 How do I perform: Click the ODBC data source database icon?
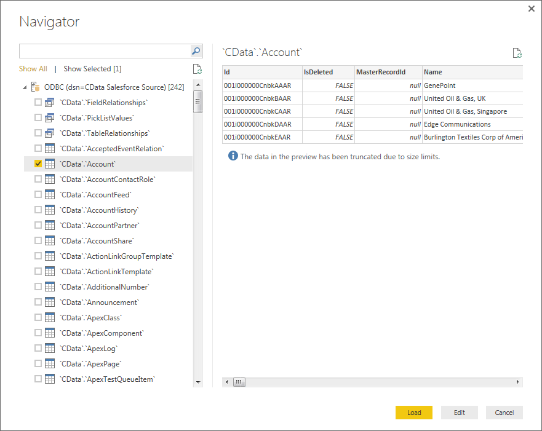[34, 87]
